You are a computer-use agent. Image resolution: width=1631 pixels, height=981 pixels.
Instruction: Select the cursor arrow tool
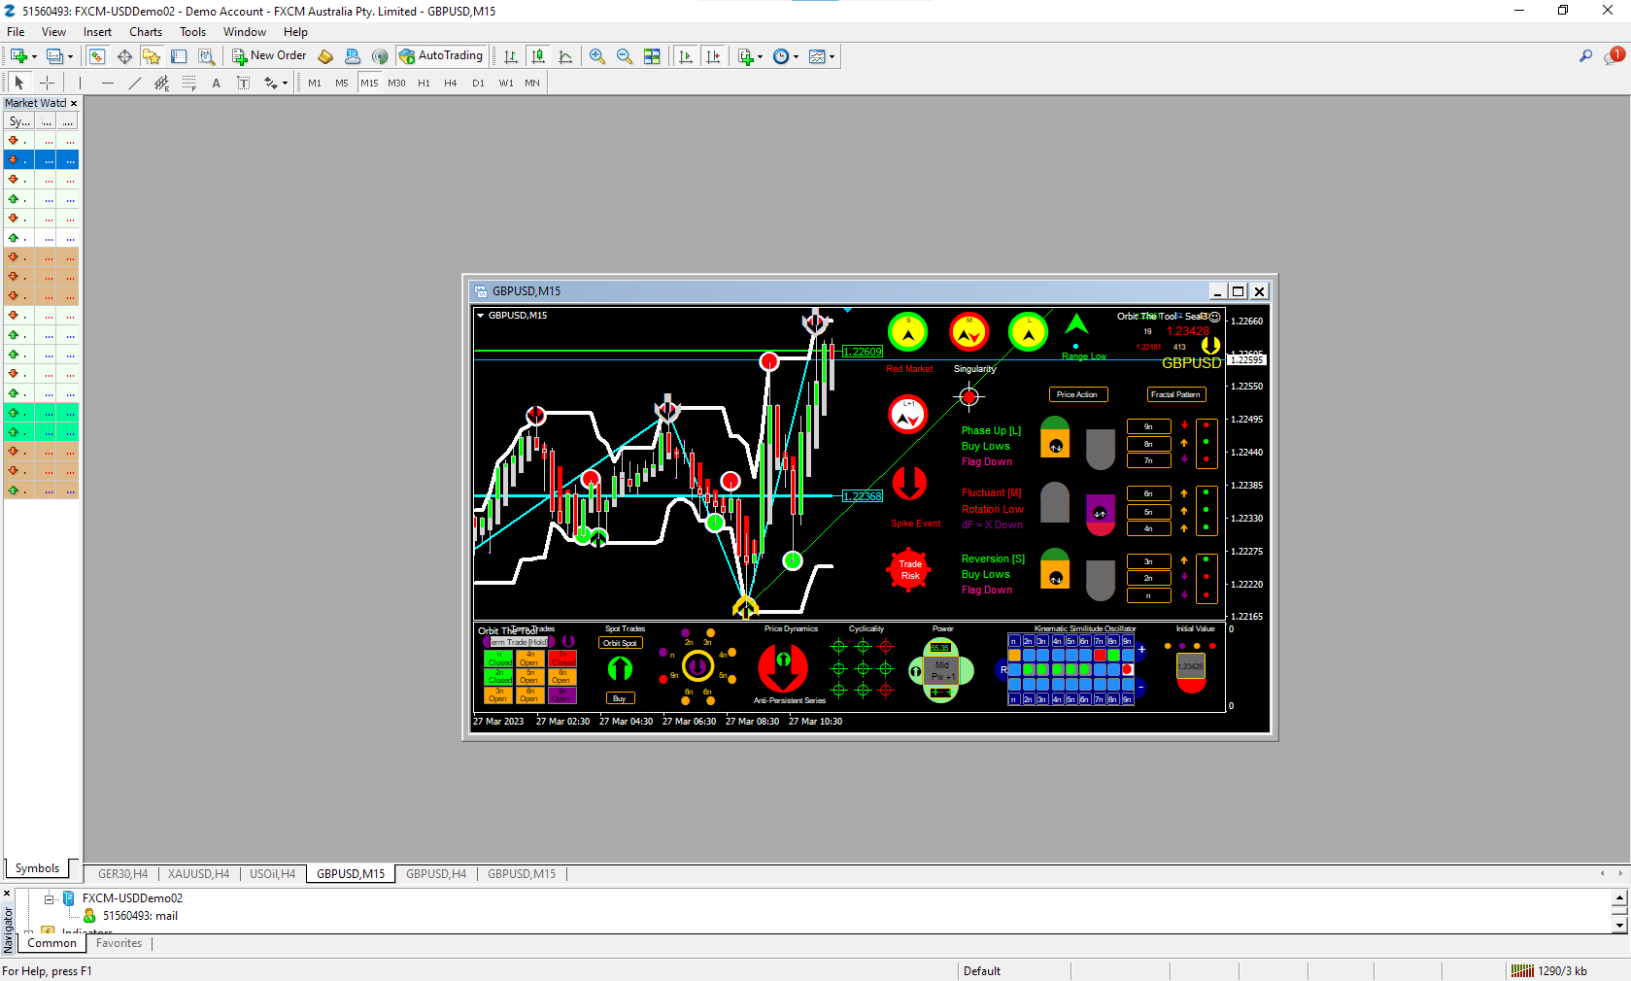tap(19, 84)
